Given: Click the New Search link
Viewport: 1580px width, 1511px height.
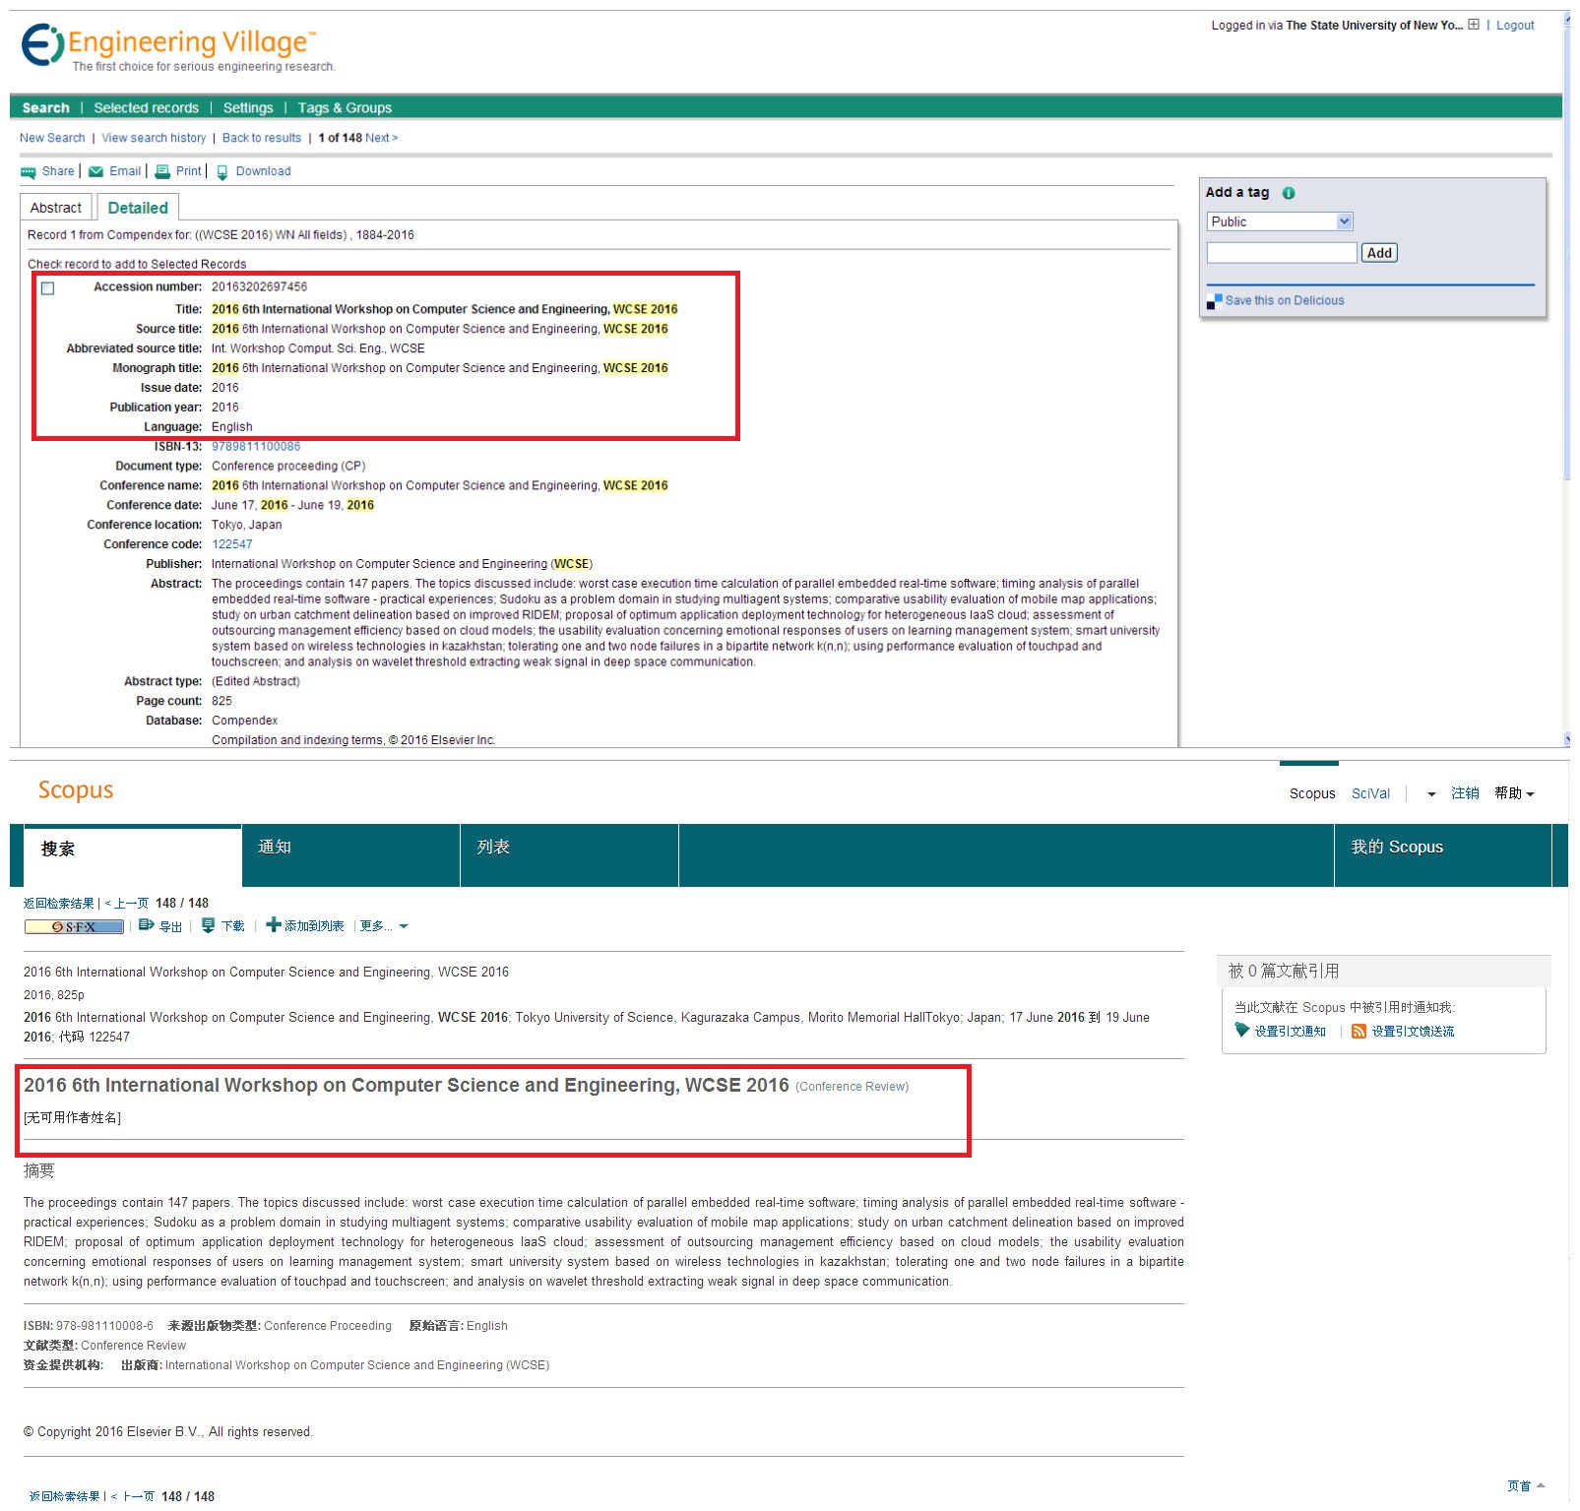Looking at the screenshot, I should 52,138.
